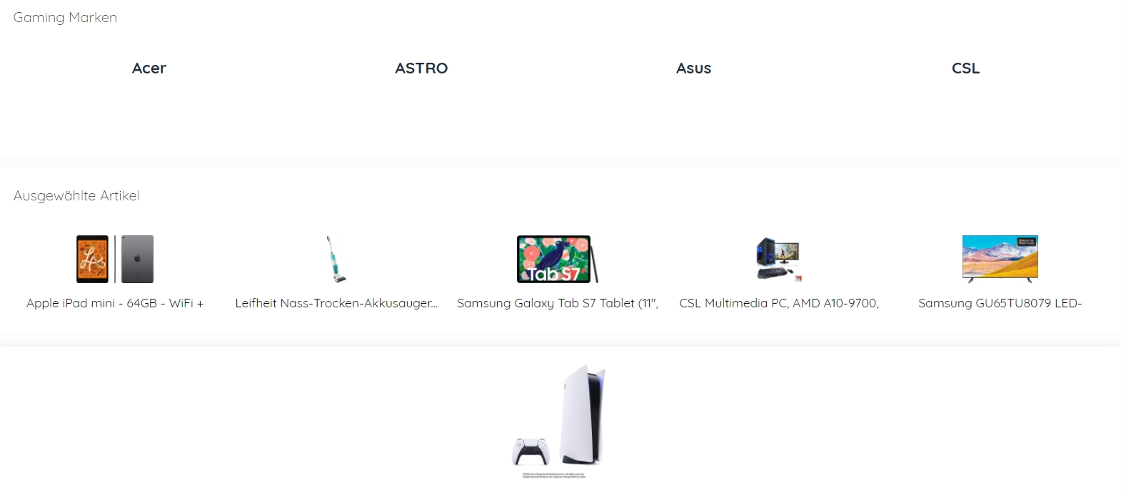Click the DualSense controller in the banner
The width and height of the screenshot is (1121, 497).
pos(531,451)
